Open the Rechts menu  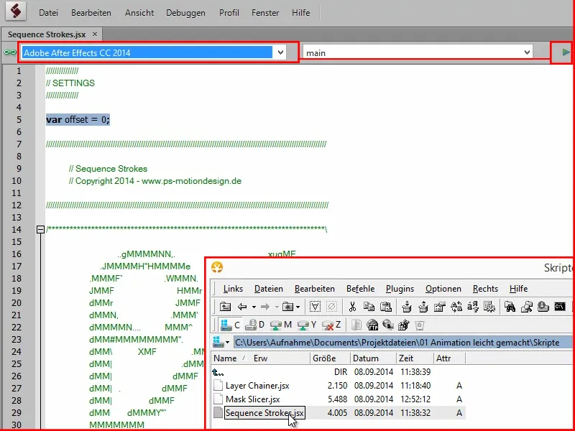(x=485, y=289)
